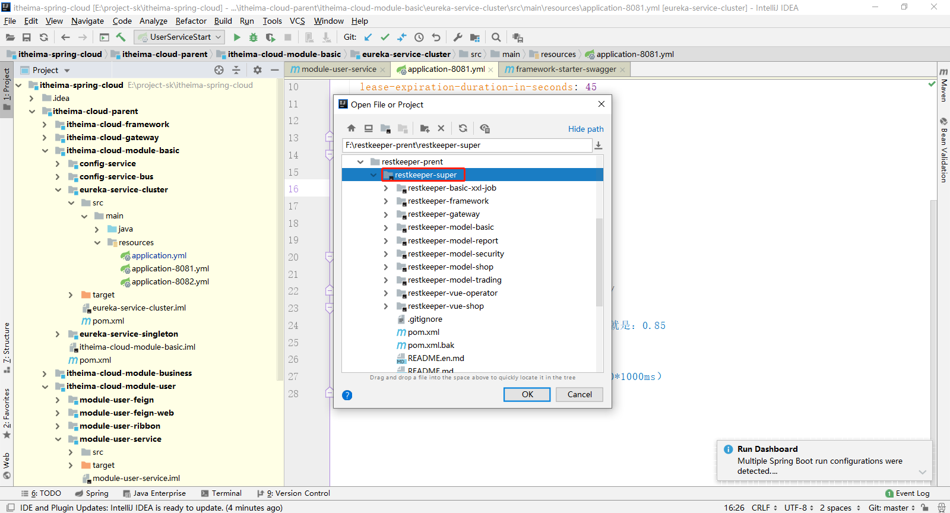
Task: Create new folder in Open dialog
Action: point(425,128)
